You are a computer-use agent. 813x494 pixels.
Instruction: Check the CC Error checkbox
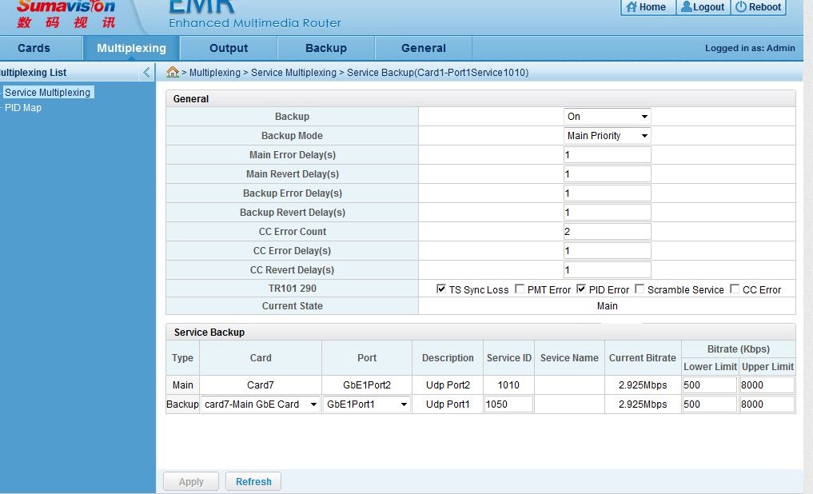click(x=735, y=289)
